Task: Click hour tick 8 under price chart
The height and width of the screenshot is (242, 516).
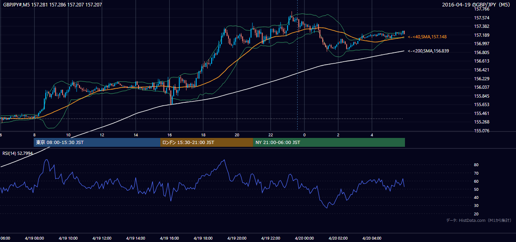Action: coord(34,135)
